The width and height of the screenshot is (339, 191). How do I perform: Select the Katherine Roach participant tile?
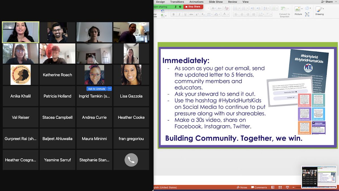pyautogui.click(x=57, y=75)
